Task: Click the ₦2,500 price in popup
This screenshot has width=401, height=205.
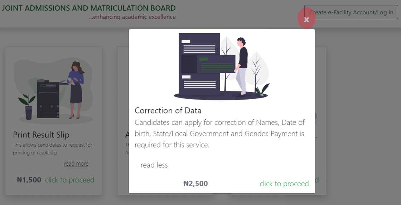Action: pyautogui.click(x=195, y=184)
